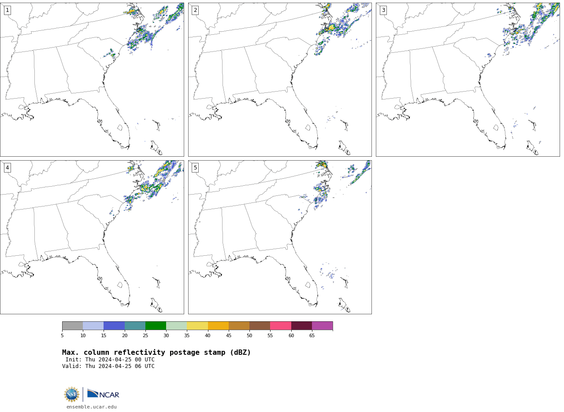The height and width of the screenshot is (412, 564).
Task: Click the panel number 2 label
Action: 195,10
